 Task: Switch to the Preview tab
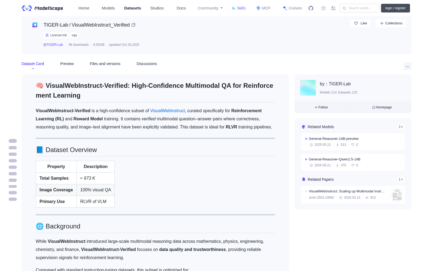[67, 64]
